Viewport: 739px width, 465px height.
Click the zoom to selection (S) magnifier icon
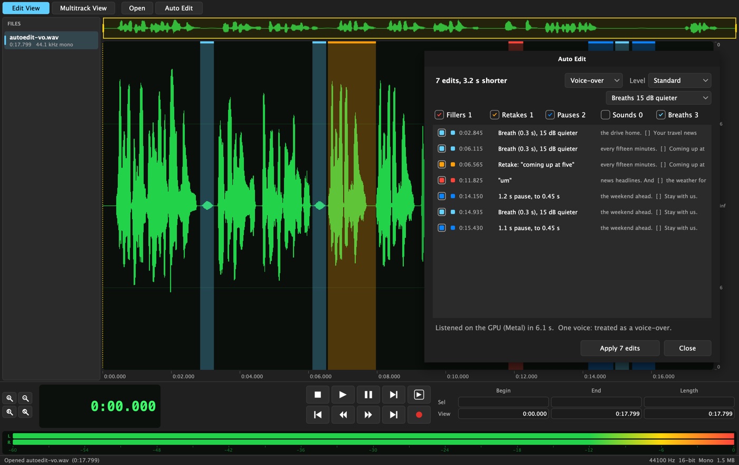[25, 412]
